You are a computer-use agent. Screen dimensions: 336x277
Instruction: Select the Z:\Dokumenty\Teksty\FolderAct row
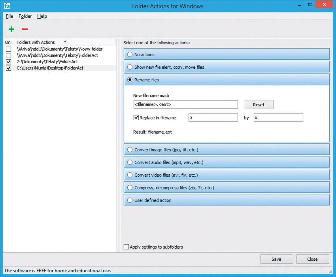(60, 62)
